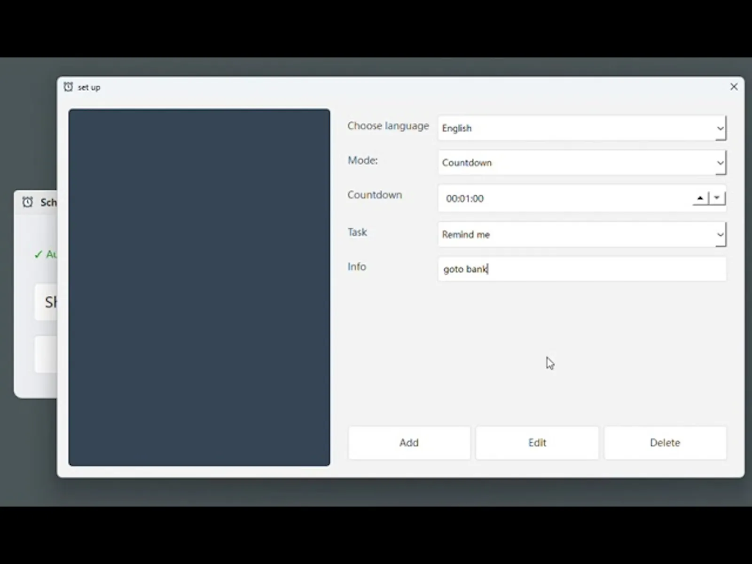The image size is (752, 564).
Task: Increase countdown time with the up arrow
Action: (700, 198)
